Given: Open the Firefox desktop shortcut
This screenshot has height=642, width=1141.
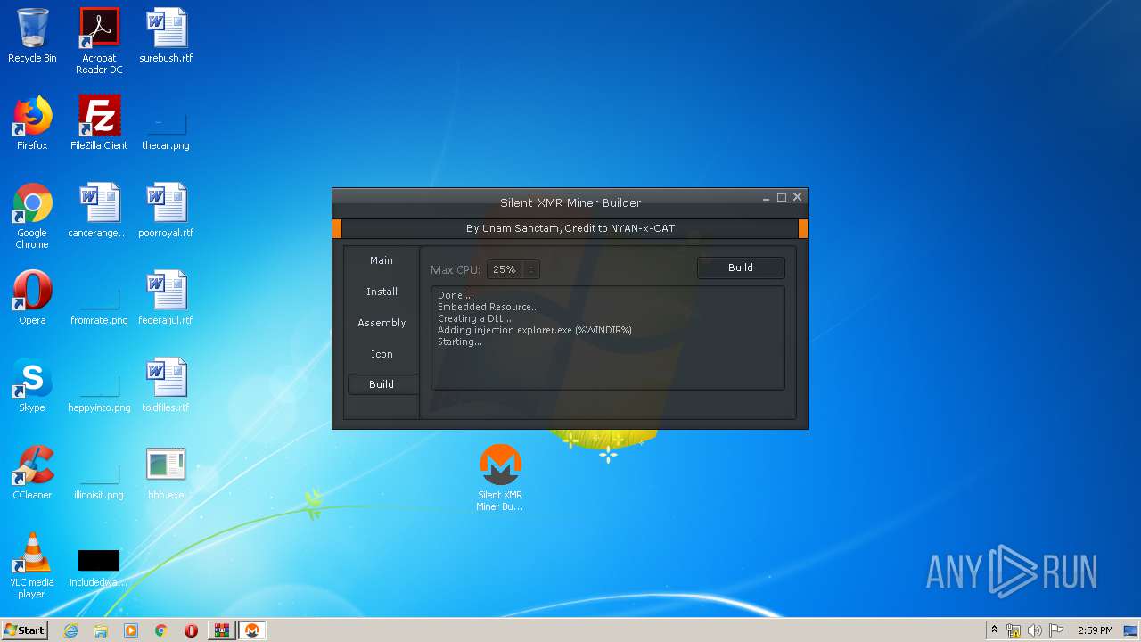Looking at the screenshot, I should tap(32, 123).
